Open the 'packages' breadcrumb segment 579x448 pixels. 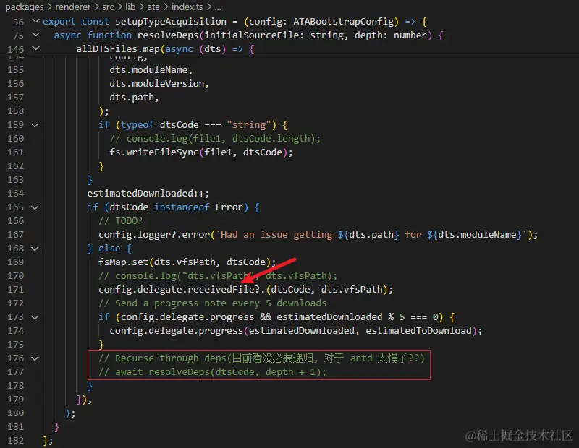25,7
